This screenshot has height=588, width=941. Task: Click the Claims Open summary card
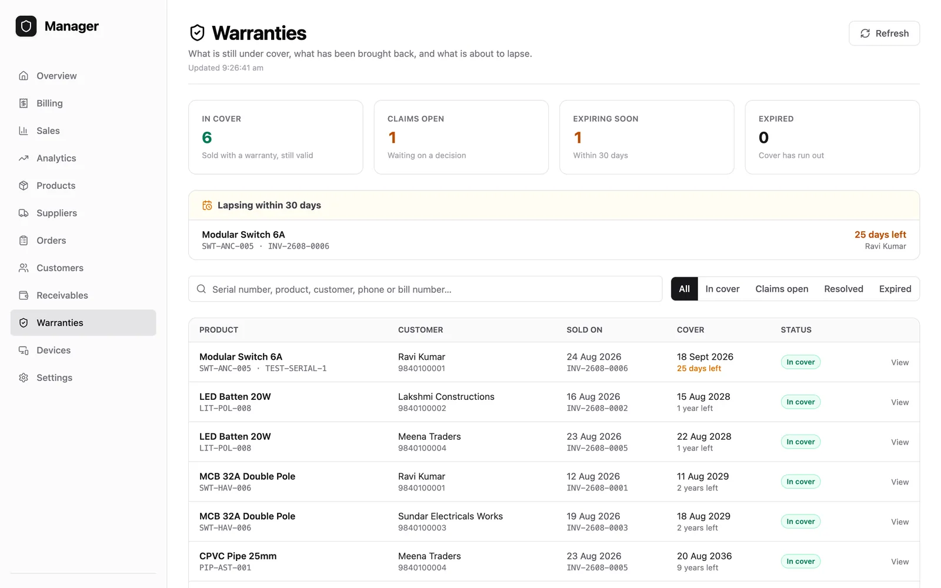[x=461, y=137]
